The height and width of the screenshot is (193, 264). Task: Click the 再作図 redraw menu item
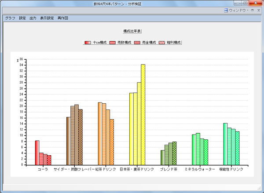coord(62,18)
